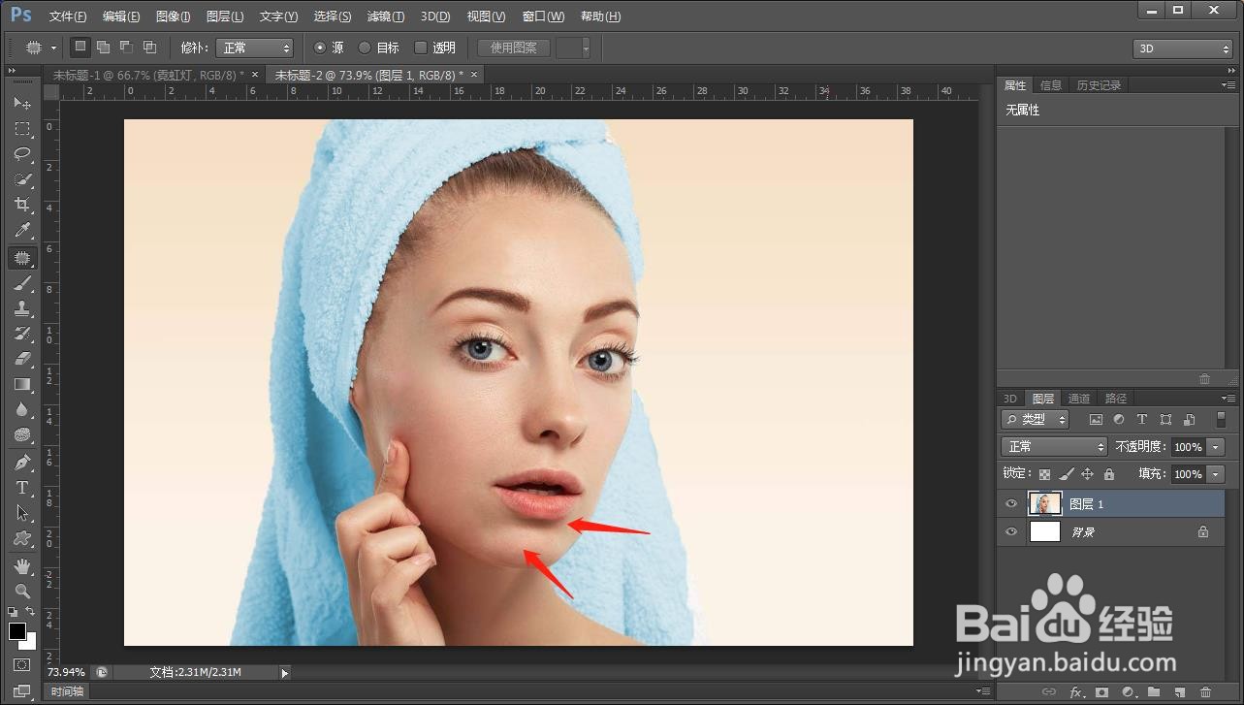Activate the Zoom magnifier tool
This screenshot has width=1244, height=705.
pos(22,591)
